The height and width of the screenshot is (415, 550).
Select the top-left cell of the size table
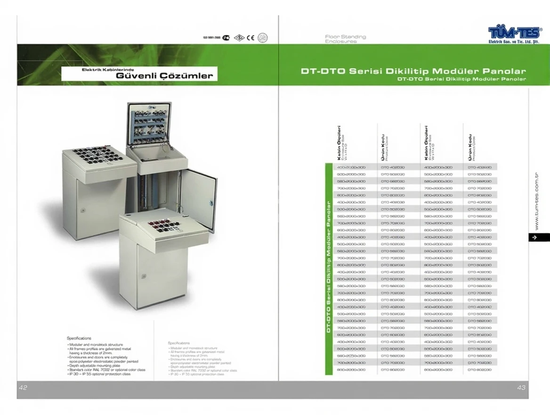[x=351, y=167]
